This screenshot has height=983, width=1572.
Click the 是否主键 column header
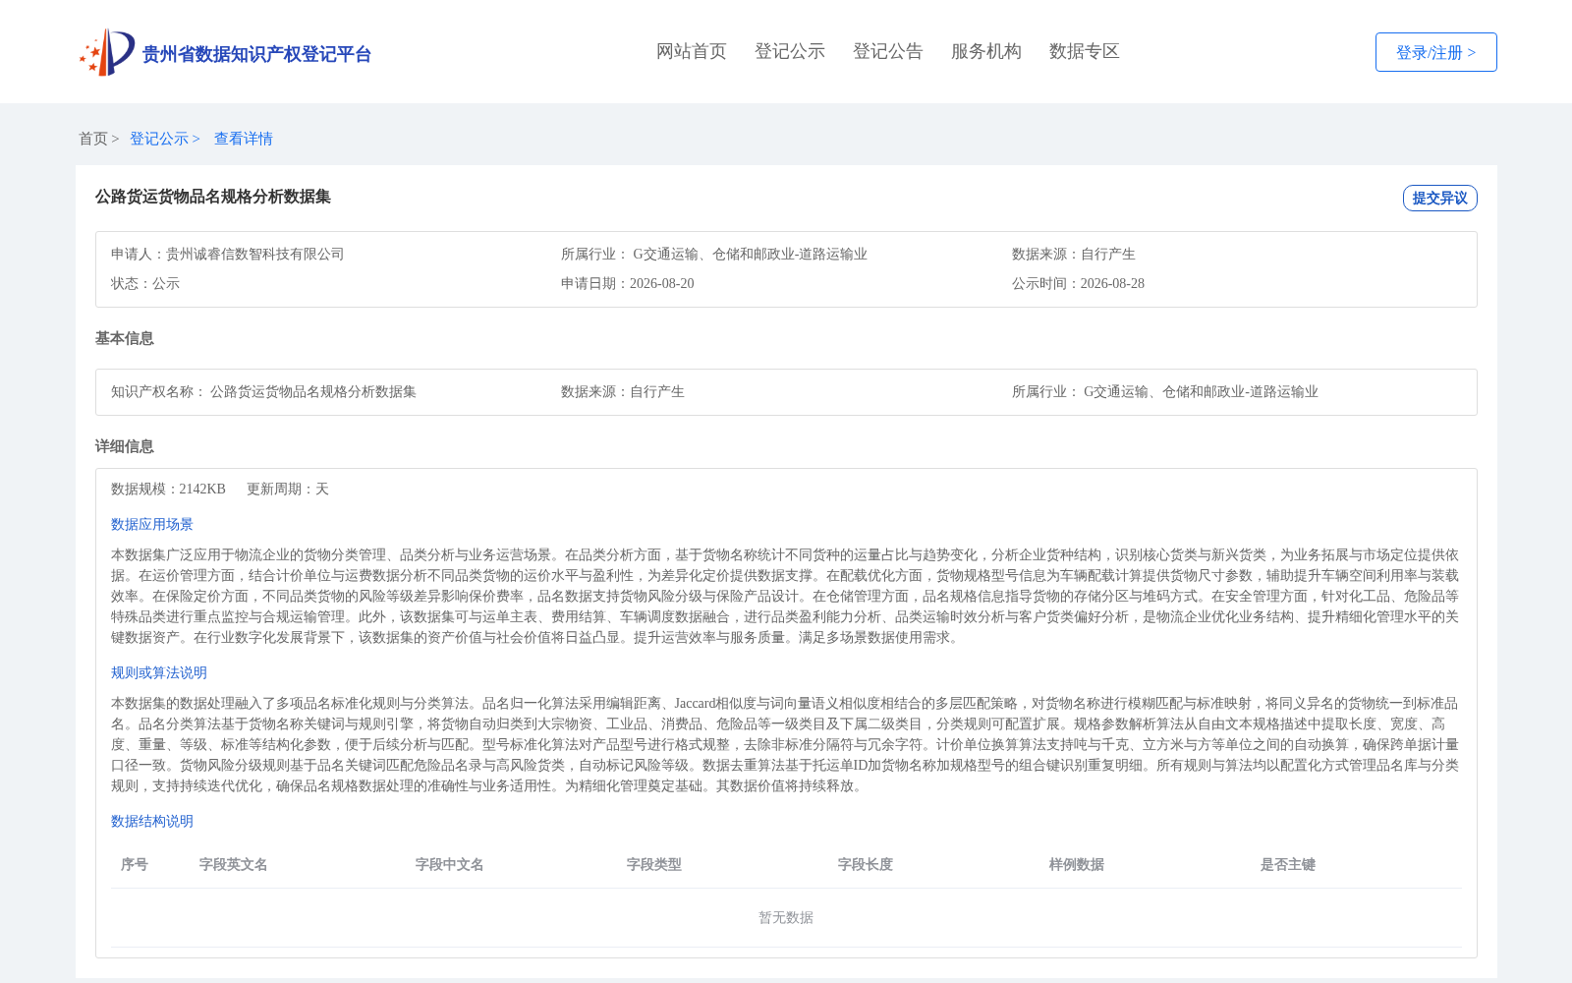[x=1288, y=864]
